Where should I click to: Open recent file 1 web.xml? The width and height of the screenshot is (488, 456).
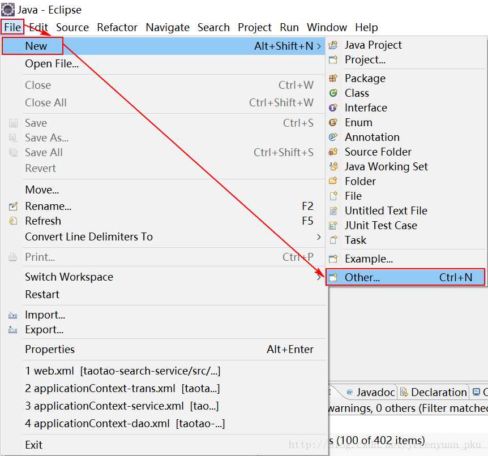[x=123, y=371]
